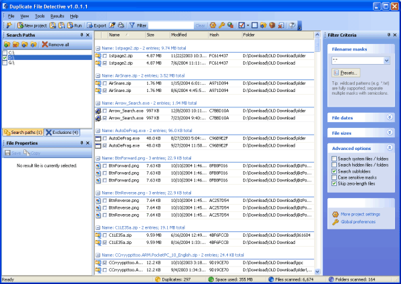Click the Presets... button
Image resolution: width=401 pixels, height=284 pixels.
point(346,72)
